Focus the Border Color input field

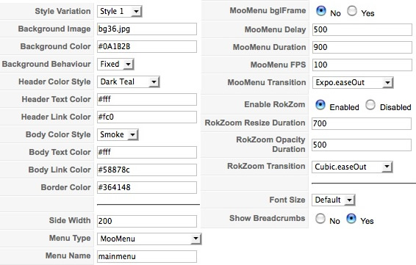point(147,188)
